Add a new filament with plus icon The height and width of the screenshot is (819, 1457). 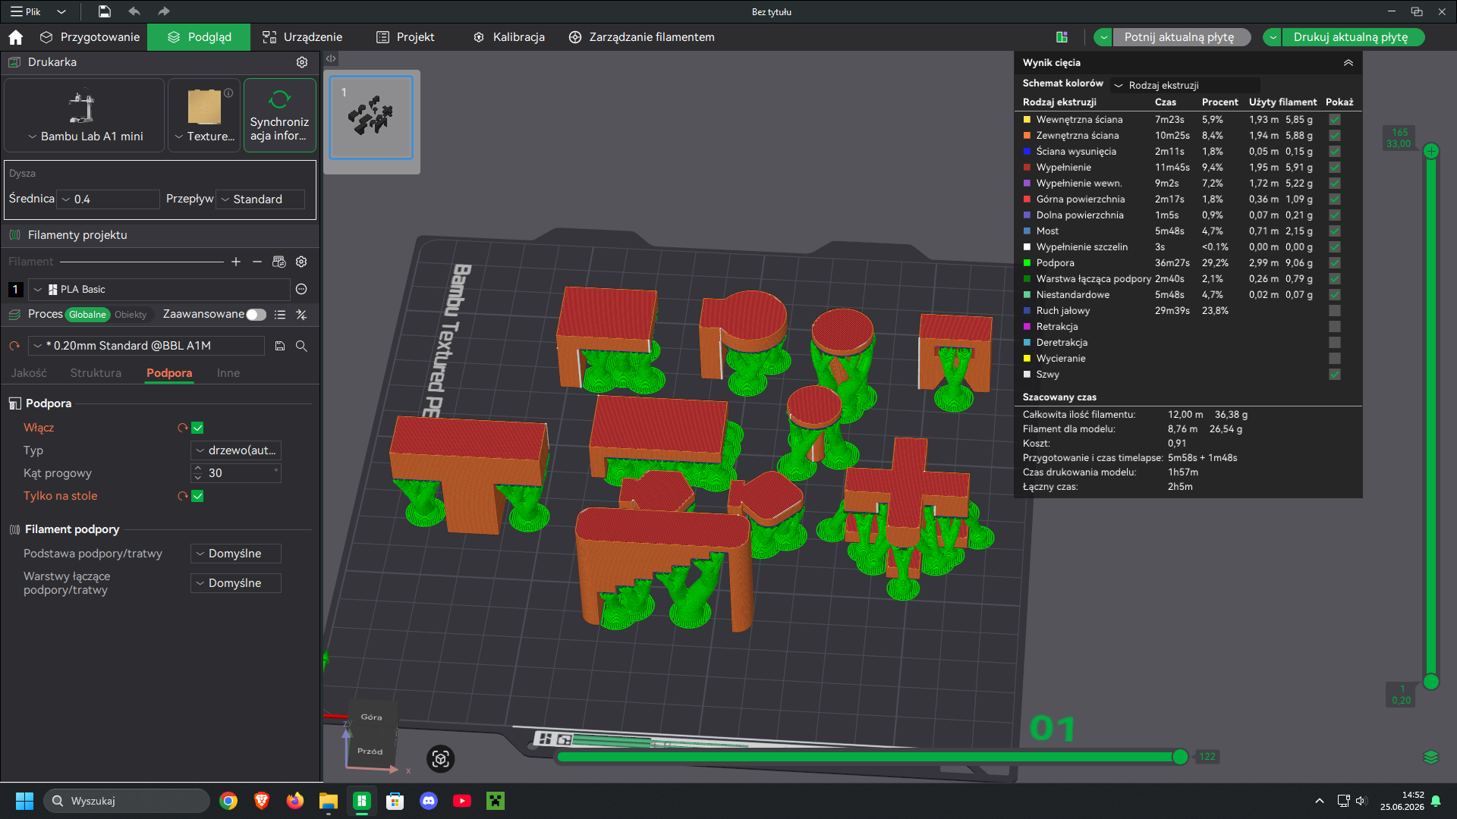click(x=236, y=262)
